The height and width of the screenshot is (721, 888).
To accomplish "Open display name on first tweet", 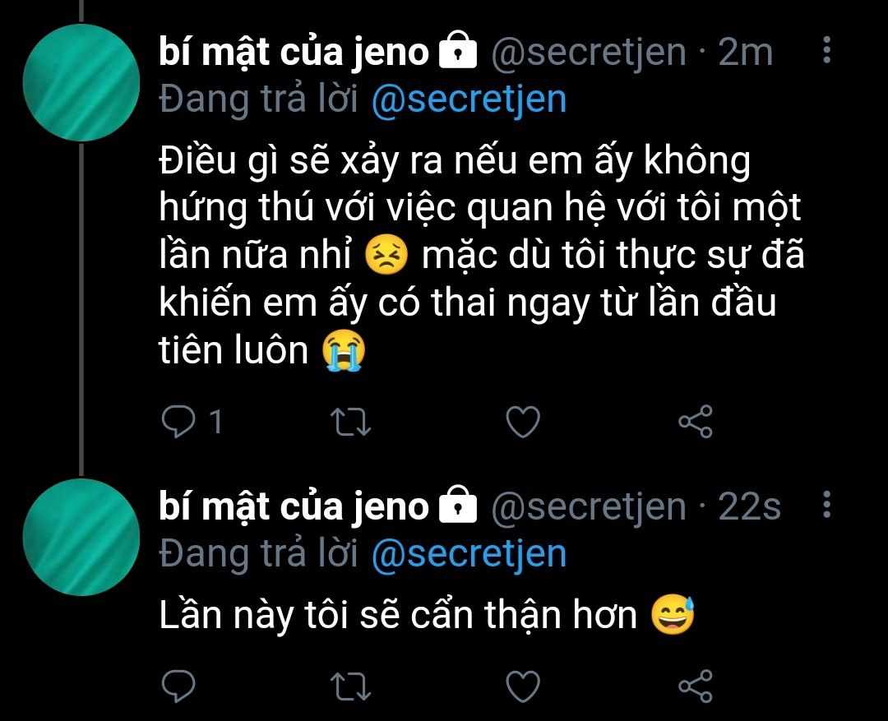I will [294, 52].
